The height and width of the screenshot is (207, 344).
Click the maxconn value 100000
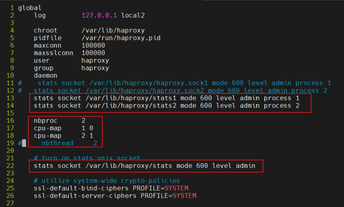(x=93, y=45)
